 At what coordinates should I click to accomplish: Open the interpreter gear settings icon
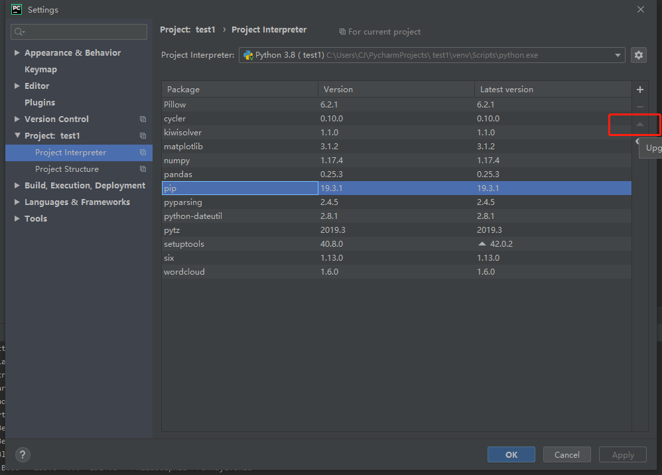pyautogui.click(x=639, y=55)
